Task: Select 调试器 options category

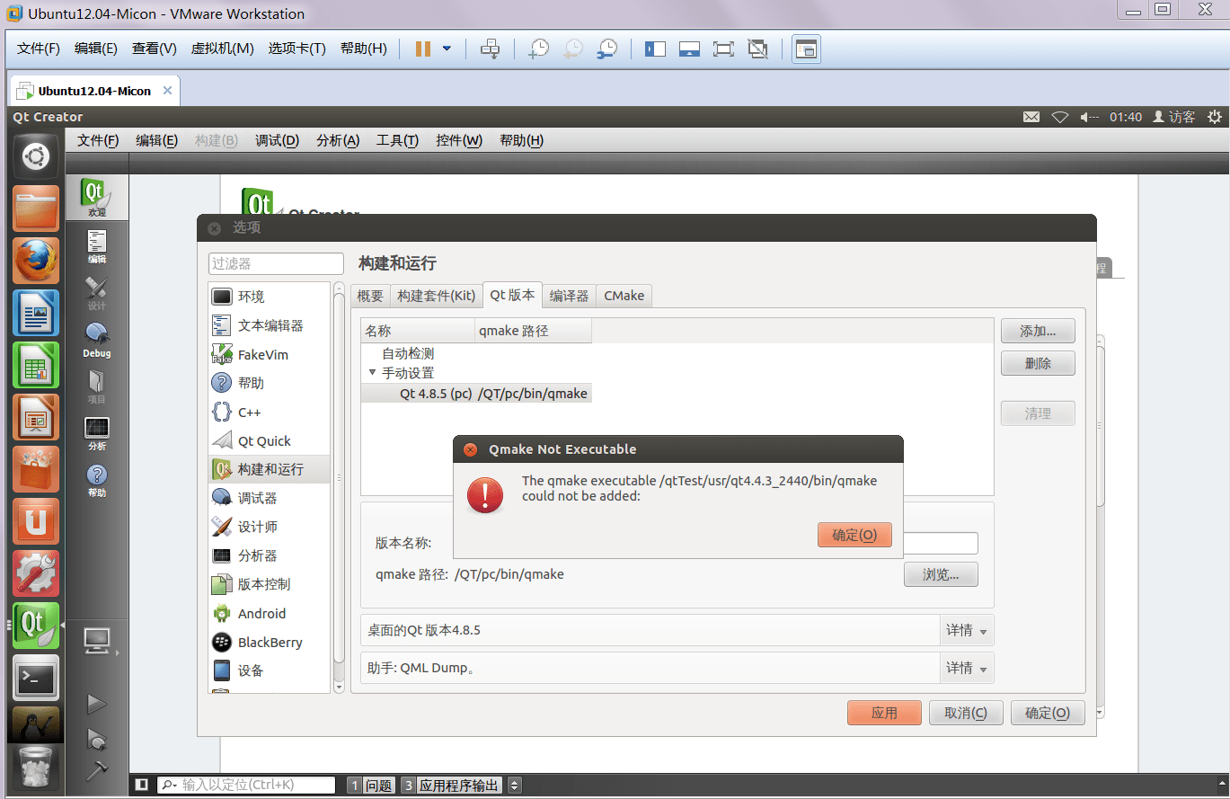Action: 269,498
